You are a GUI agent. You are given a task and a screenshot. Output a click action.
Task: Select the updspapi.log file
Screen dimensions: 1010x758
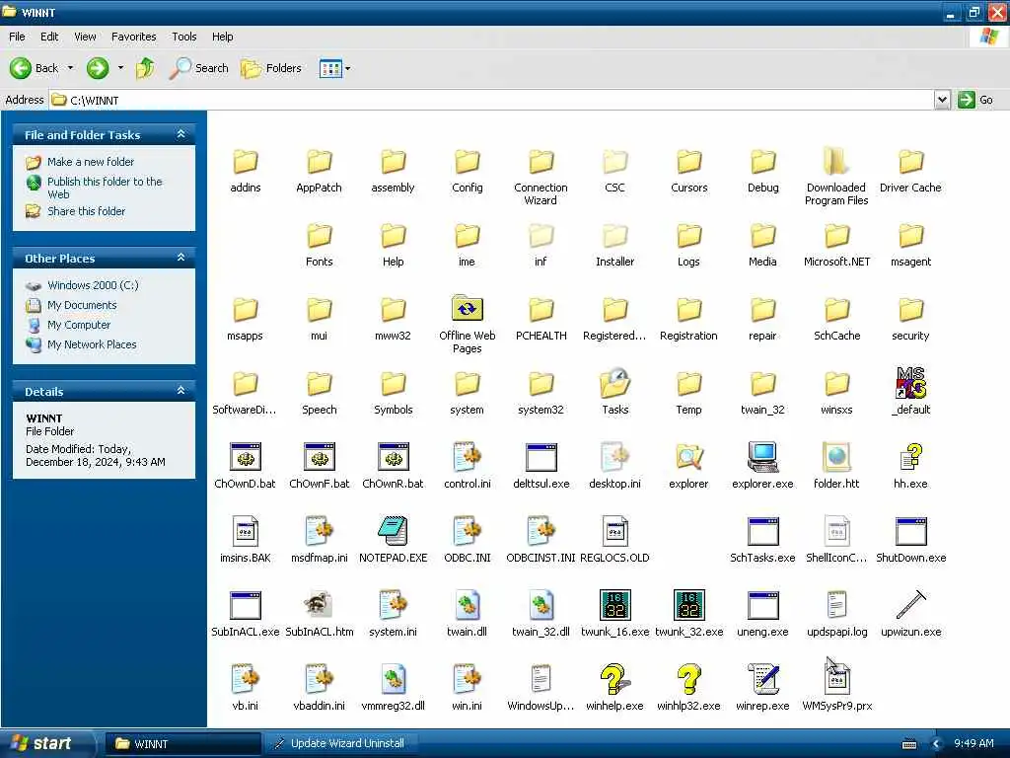pos(836,605)
